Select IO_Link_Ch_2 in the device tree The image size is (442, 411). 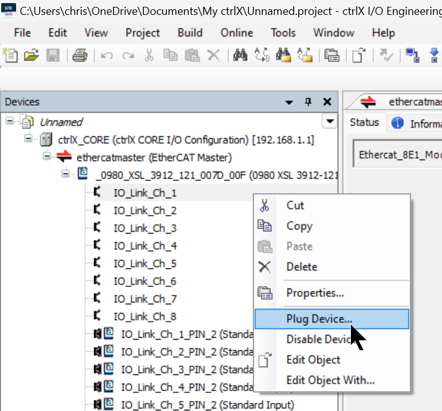[145, 211]
